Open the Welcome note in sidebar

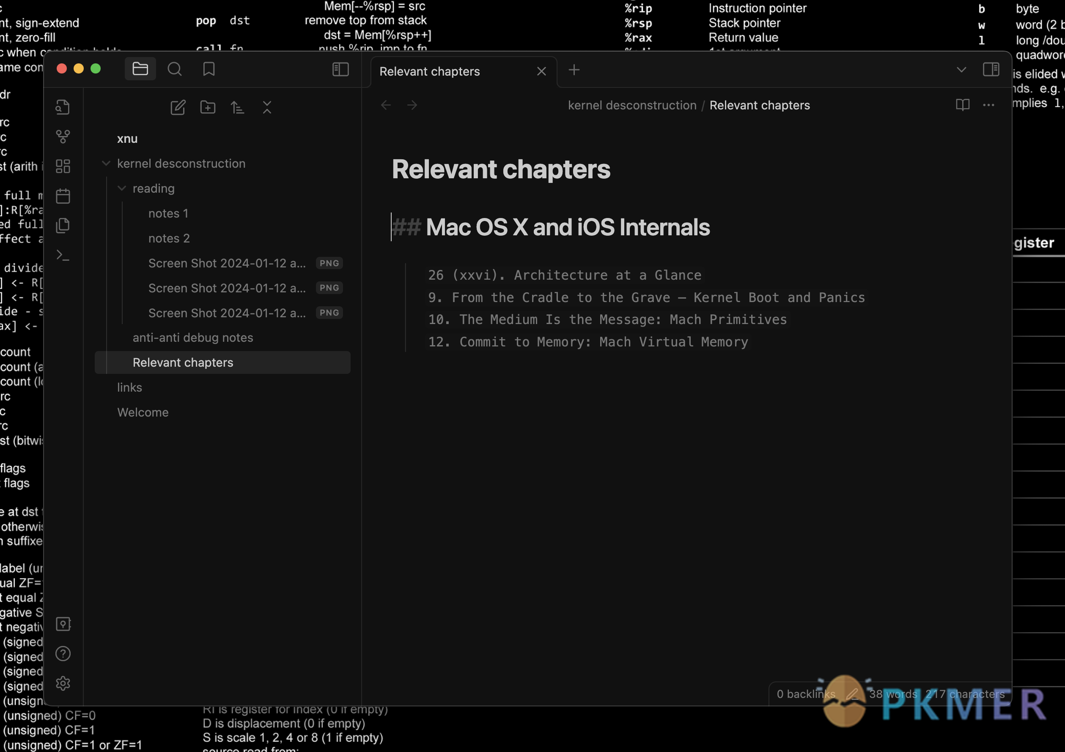coord(142,412)
